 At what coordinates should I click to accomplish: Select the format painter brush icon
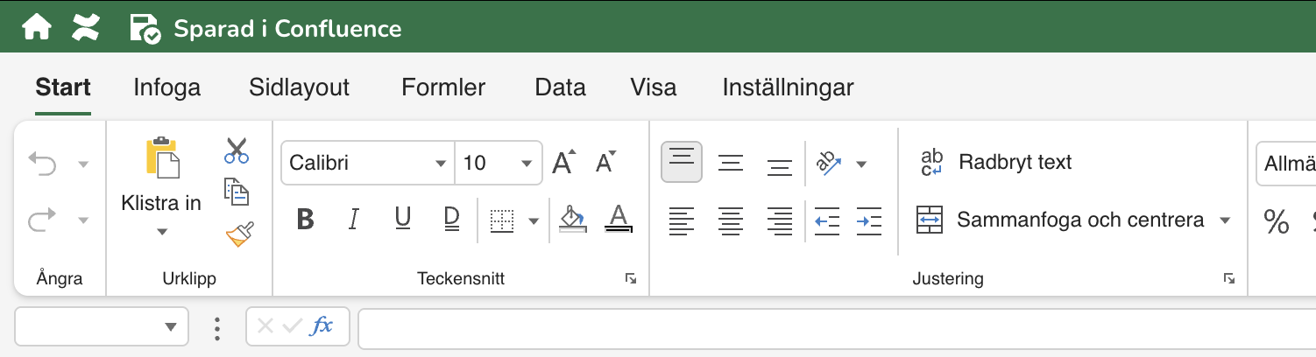(x=238, y=234)
